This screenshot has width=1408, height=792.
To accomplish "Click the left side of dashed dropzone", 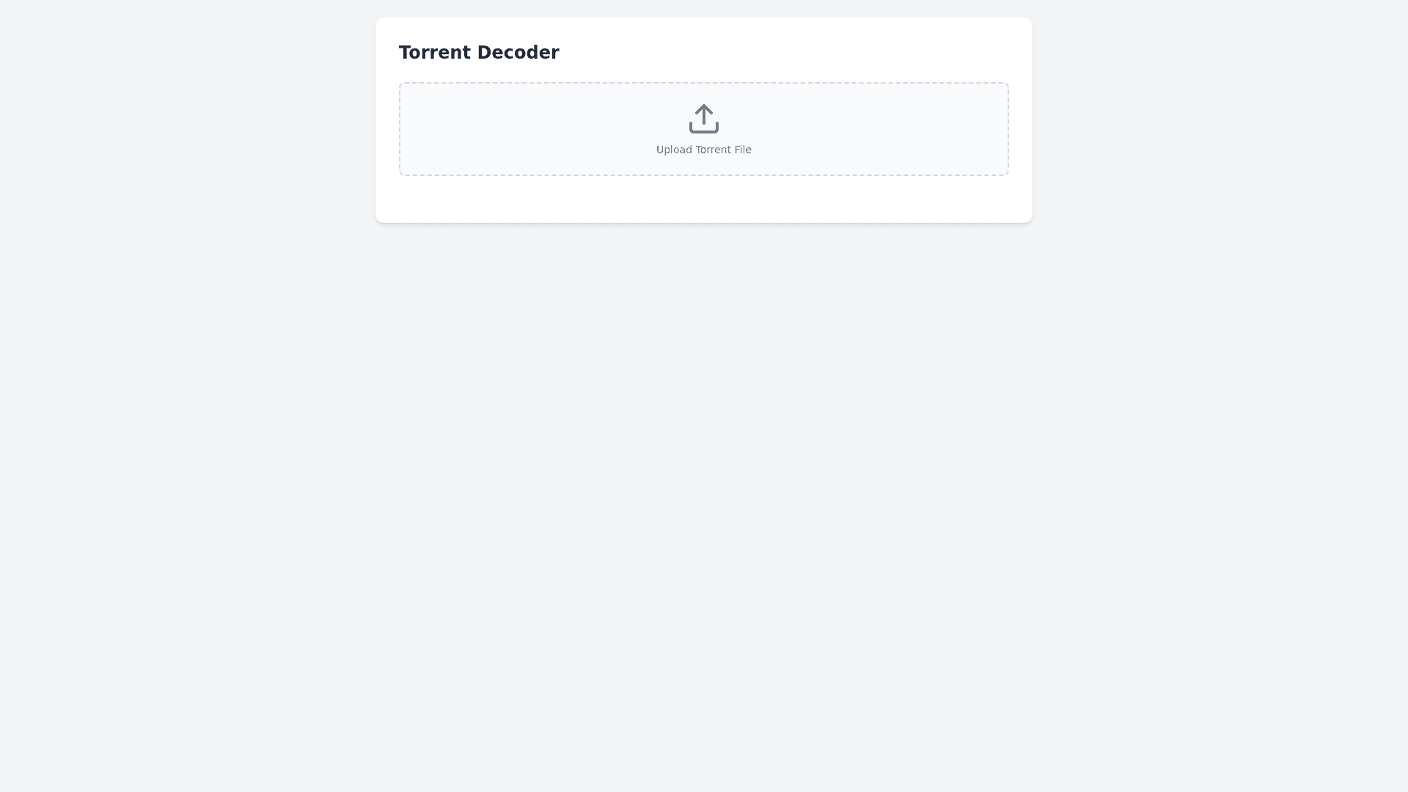I will (x=477, y=129).
